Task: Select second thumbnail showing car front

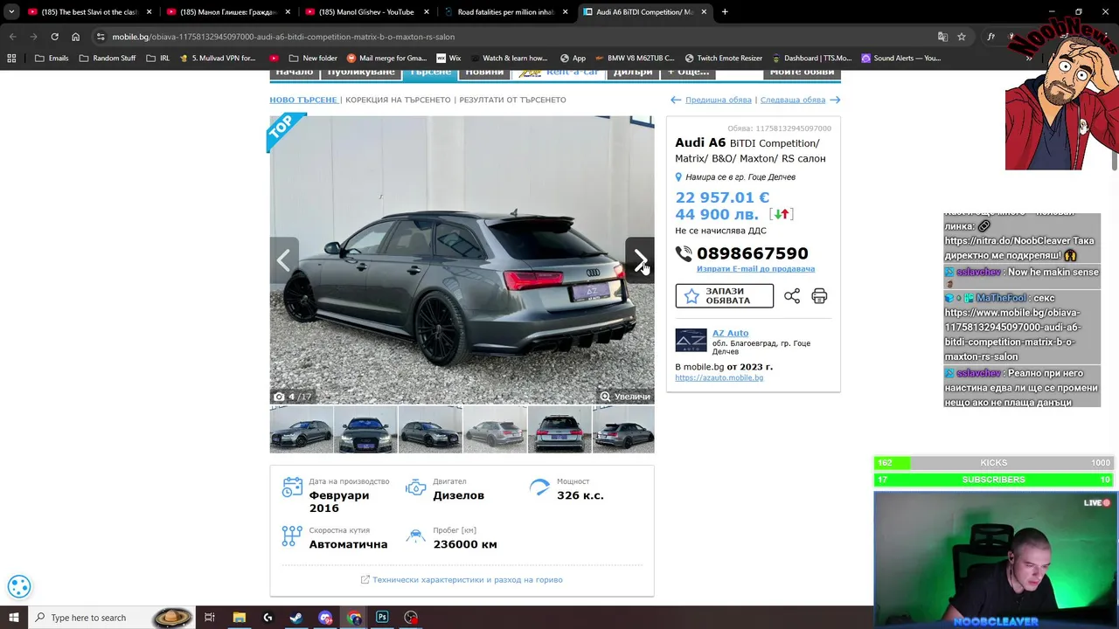Action: point(365,429)
